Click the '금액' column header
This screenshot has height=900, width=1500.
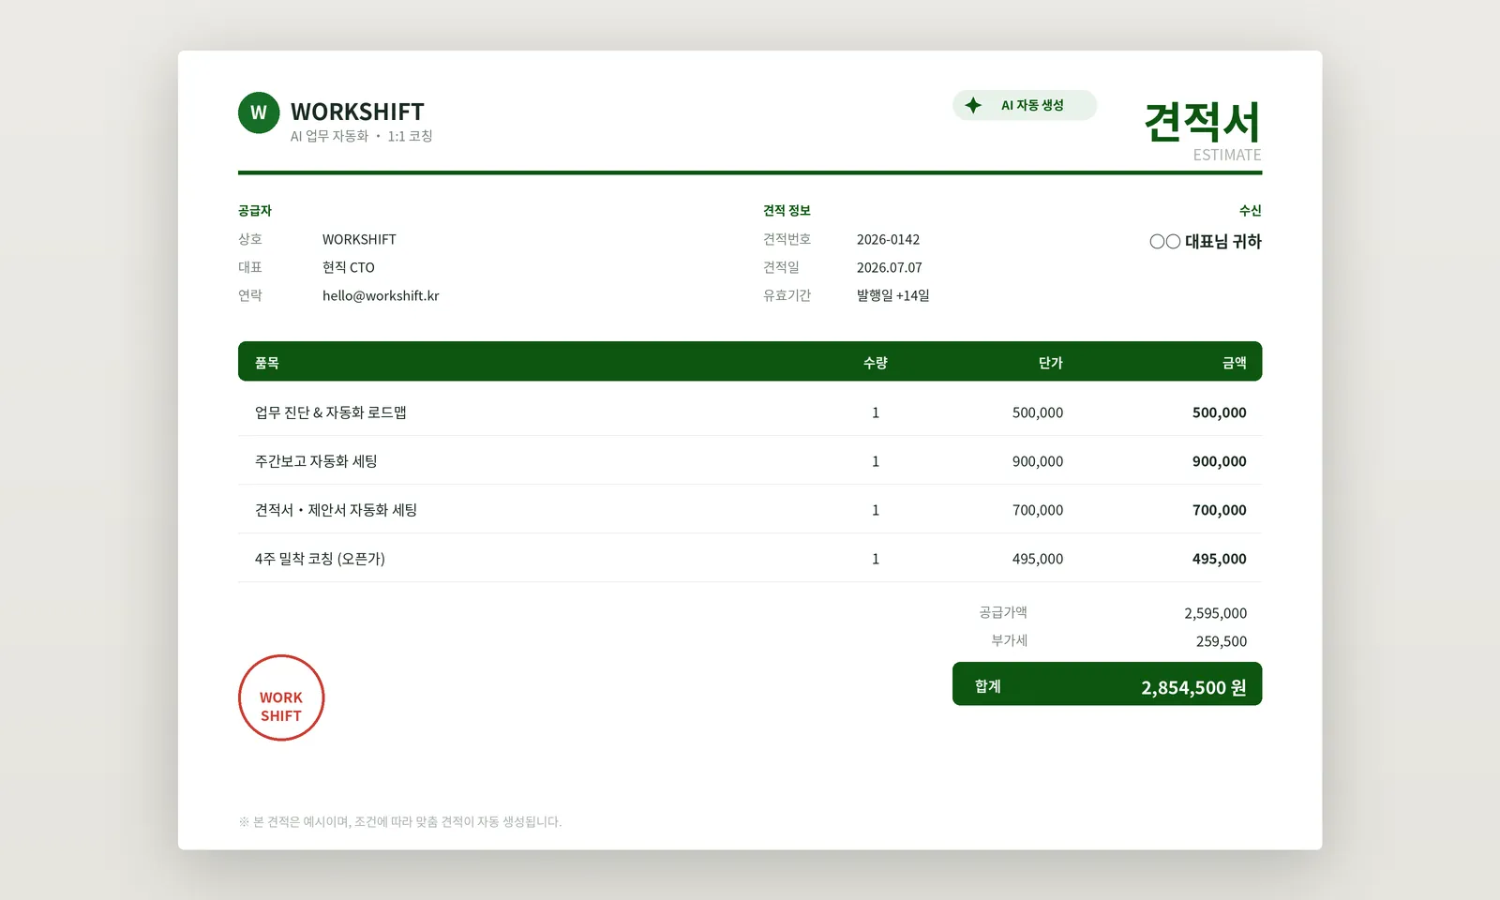(x=1235, y=362)
